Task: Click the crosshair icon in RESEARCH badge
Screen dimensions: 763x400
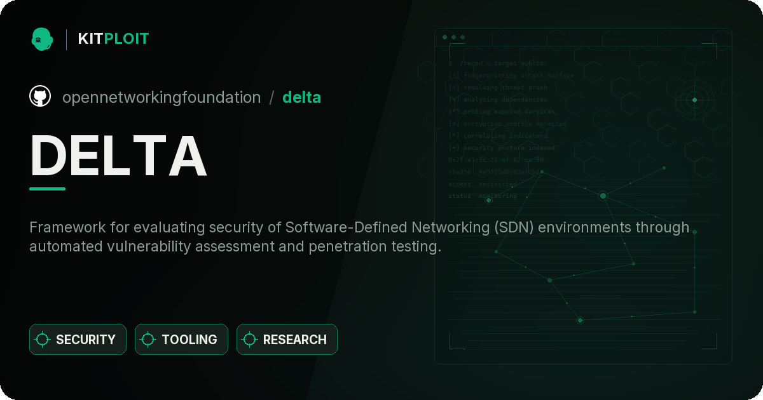Action: point(250,340)
